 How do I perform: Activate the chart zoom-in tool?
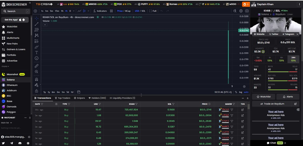37,72
